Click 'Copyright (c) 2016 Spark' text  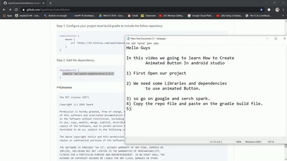[x=76, y=104]
